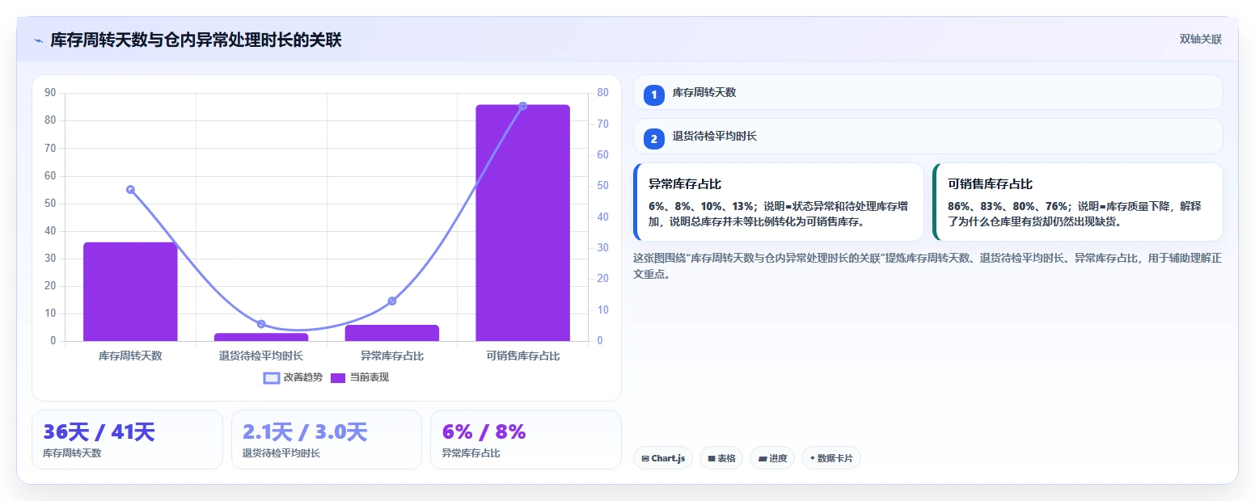This screenshot has height=501, width=1255.
Task: Click the icon inside the Chart.js tag
Action: 645,459
